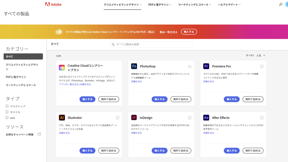Click 購入する button in the banner

pos(189,32)
